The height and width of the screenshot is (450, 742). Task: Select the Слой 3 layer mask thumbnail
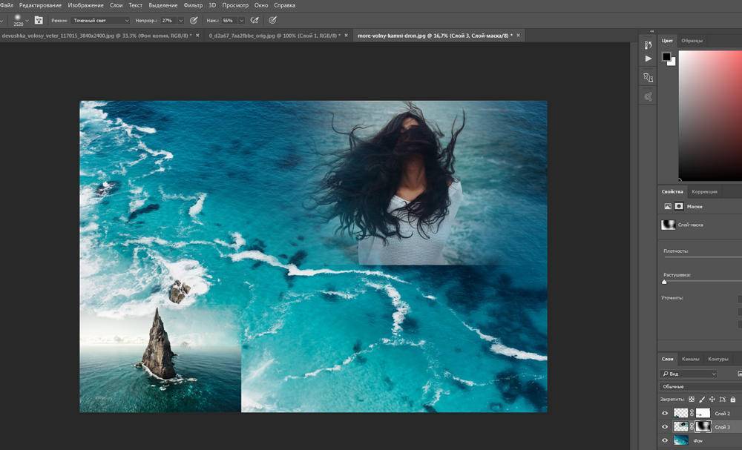(702, 427)
